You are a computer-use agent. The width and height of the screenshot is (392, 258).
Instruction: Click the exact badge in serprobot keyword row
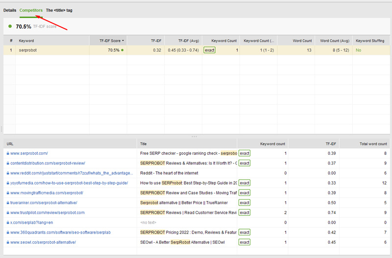click(x=210, y=50)
